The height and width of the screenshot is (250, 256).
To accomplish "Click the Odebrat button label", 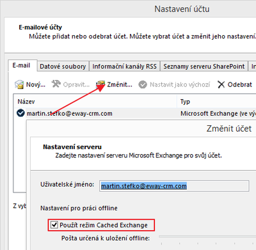I will (x=240, y=84).
